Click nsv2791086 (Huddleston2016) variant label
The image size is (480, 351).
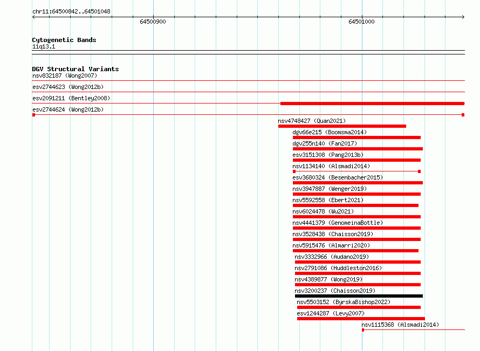click(x=338, y=268)
